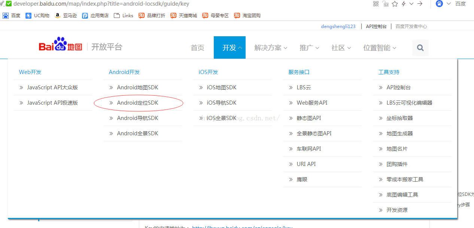This screenshot has height=228, width=474.
Task: Open the UC购物 bookmark
Action: click(37, 15)
